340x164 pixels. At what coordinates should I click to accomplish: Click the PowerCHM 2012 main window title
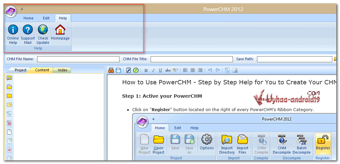(223, 9)
